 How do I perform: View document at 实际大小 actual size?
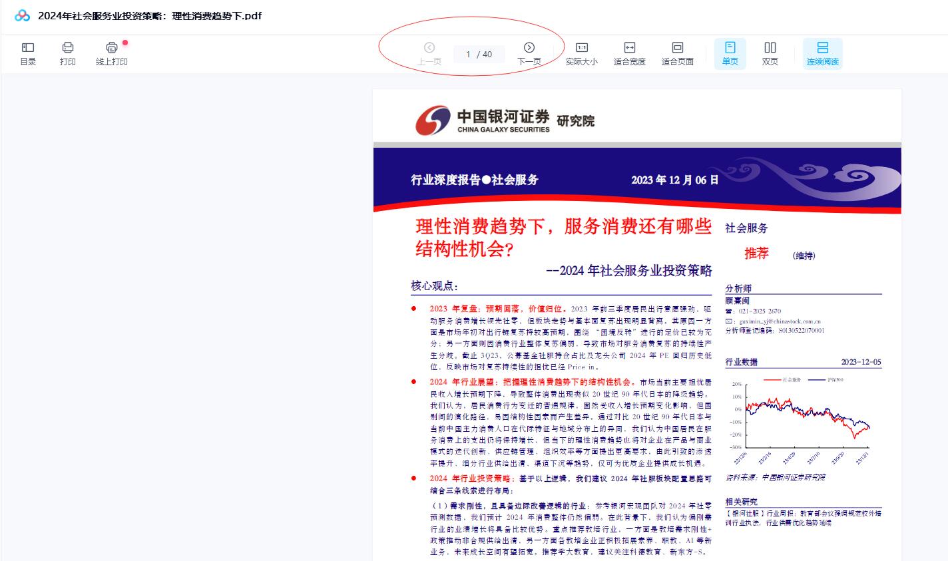point(582,53)
